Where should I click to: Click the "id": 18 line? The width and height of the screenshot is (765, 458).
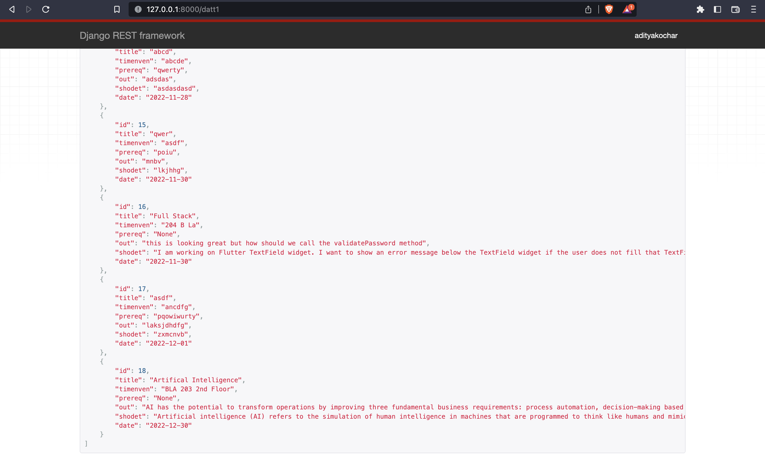click(x=132, y=371)
